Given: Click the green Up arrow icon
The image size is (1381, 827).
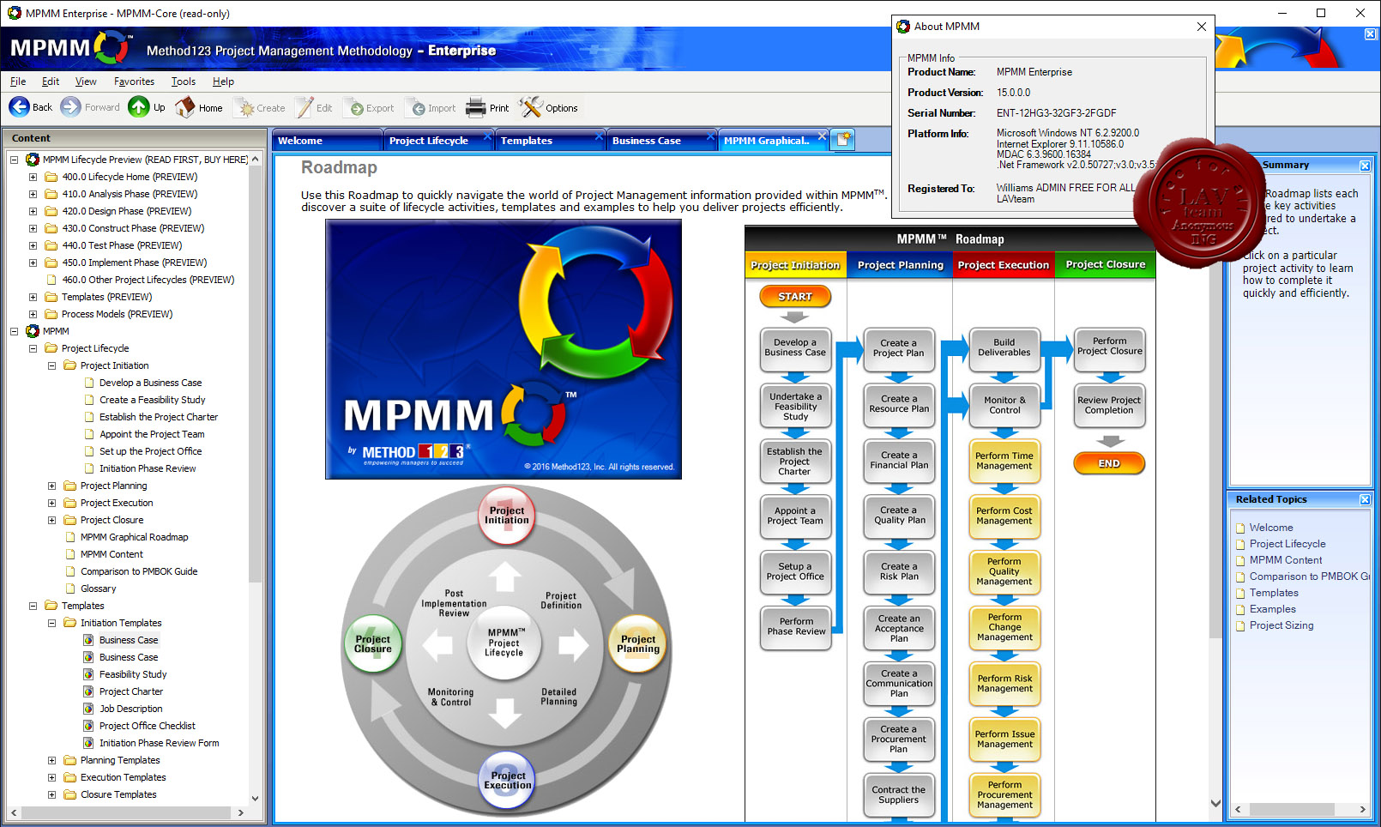Looking at the screenshot, I should [x=139, y=107].
